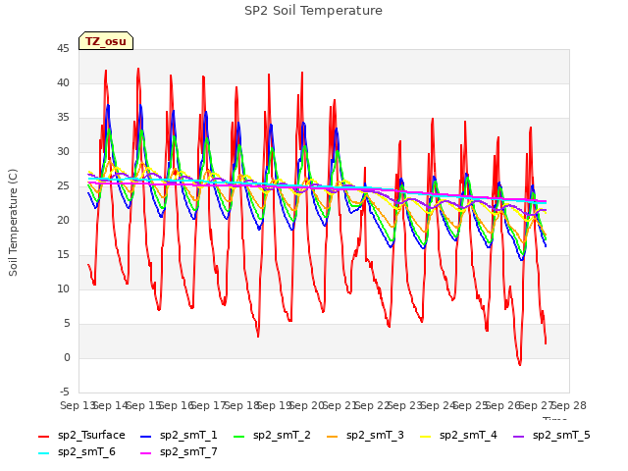Click the y-axis tick label 35
The image size is (628, 471).
pos(63,118)
